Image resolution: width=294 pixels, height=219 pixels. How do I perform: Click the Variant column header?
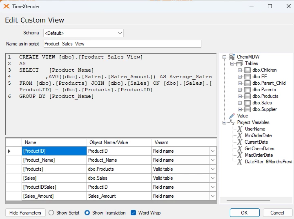click(184, 142)
